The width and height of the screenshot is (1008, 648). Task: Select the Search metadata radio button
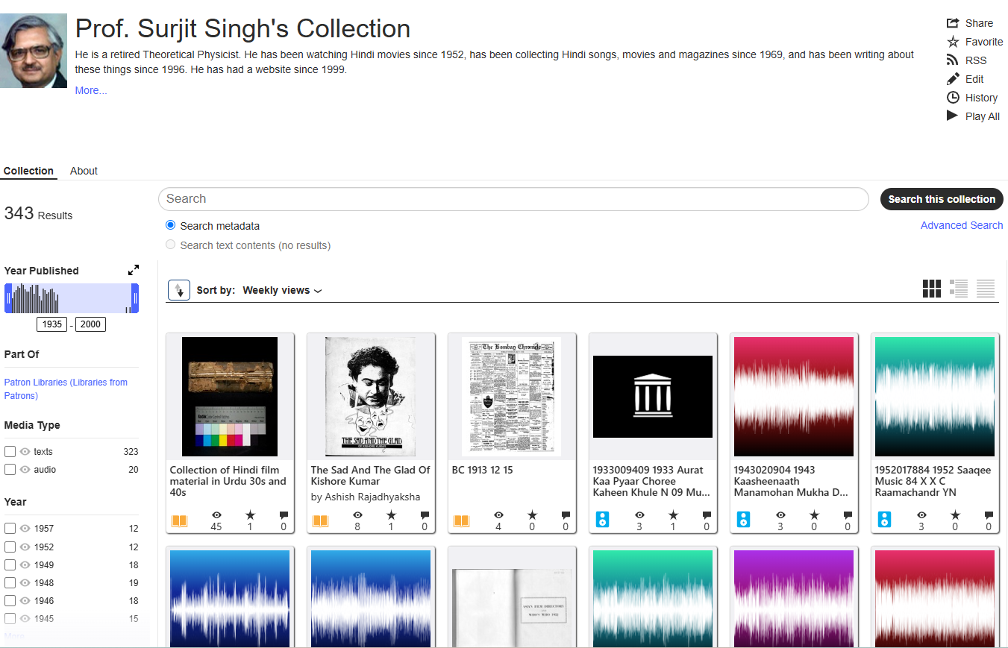(x=171, y=225)
